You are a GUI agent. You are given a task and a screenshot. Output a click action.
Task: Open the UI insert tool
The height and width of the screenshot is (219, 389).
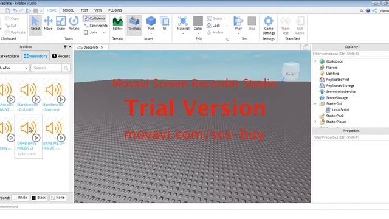164,24
